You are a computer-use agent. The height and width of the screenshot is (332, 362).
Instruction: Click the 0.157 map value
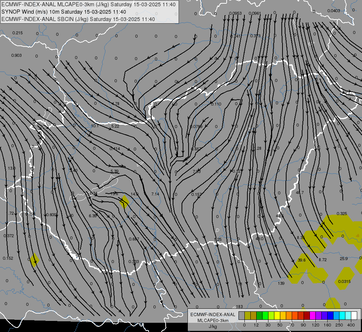[196, 194]
